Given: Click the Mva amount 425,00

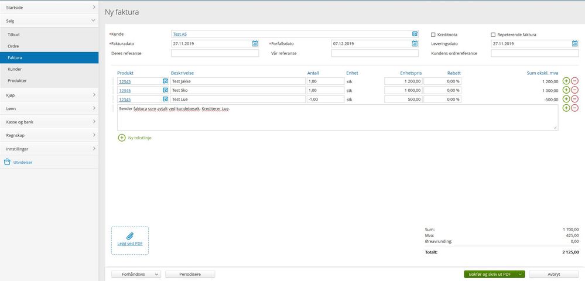Looking at the screenshot, I should click(x=572, y=236).
